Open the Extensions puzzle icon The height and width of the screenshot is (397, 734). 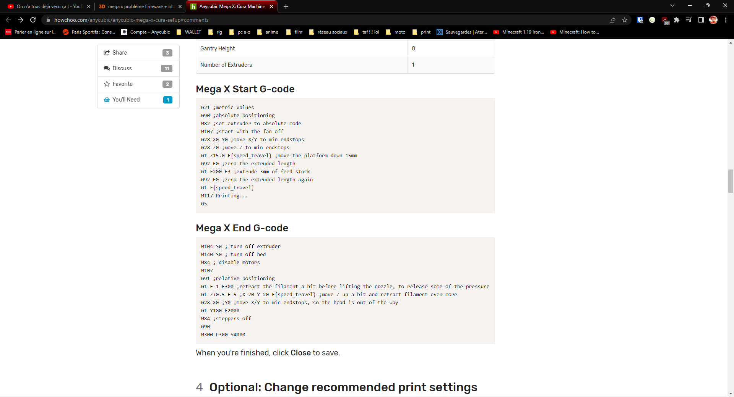[x=677, y=20]
